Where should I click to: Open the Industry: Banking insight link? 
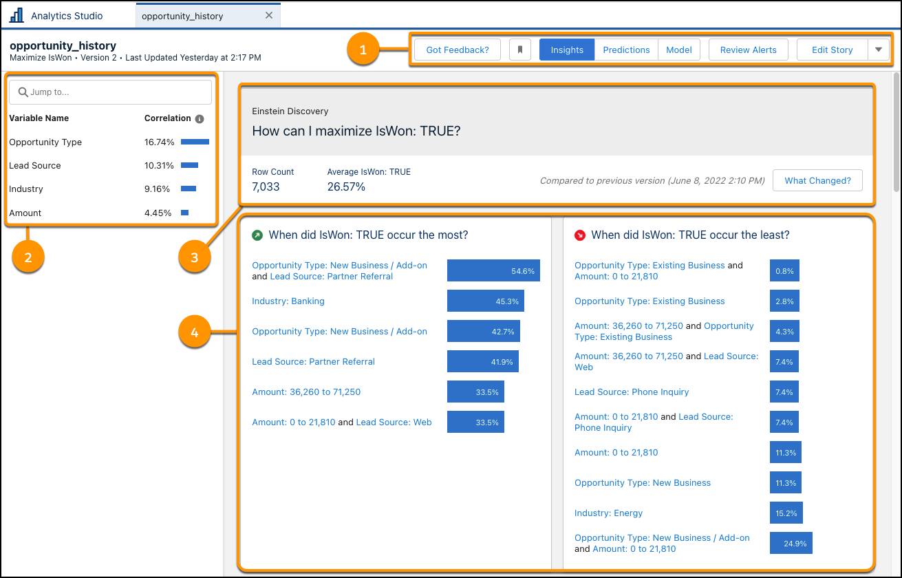click(x=288, y=301)
